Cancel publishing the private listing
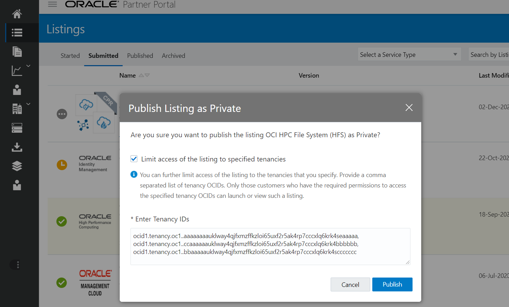The height and width of the screenshot is (307, 509). click(350, 284)
